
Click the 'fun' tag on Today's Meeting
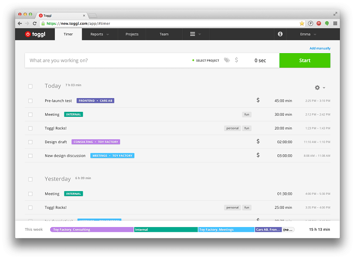point(246,114)
